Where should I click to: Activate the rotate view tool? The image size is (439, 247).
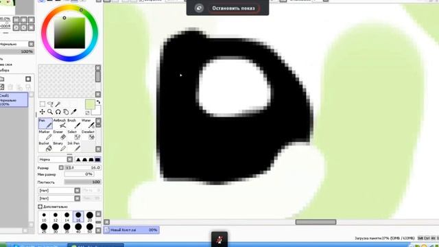[x=58, y=112]
